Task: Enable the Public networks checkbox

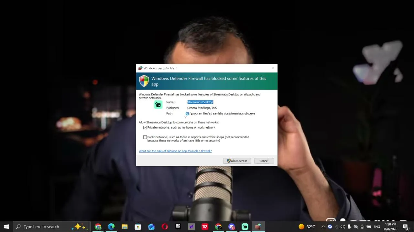Action: (145, 137)
